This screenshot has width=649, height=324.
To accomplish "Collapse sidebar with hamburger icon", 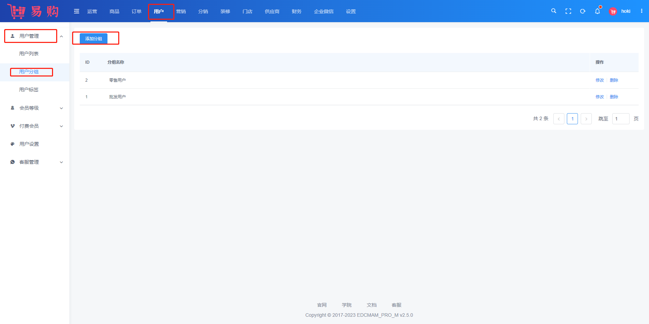I will (x=77, y=11).
